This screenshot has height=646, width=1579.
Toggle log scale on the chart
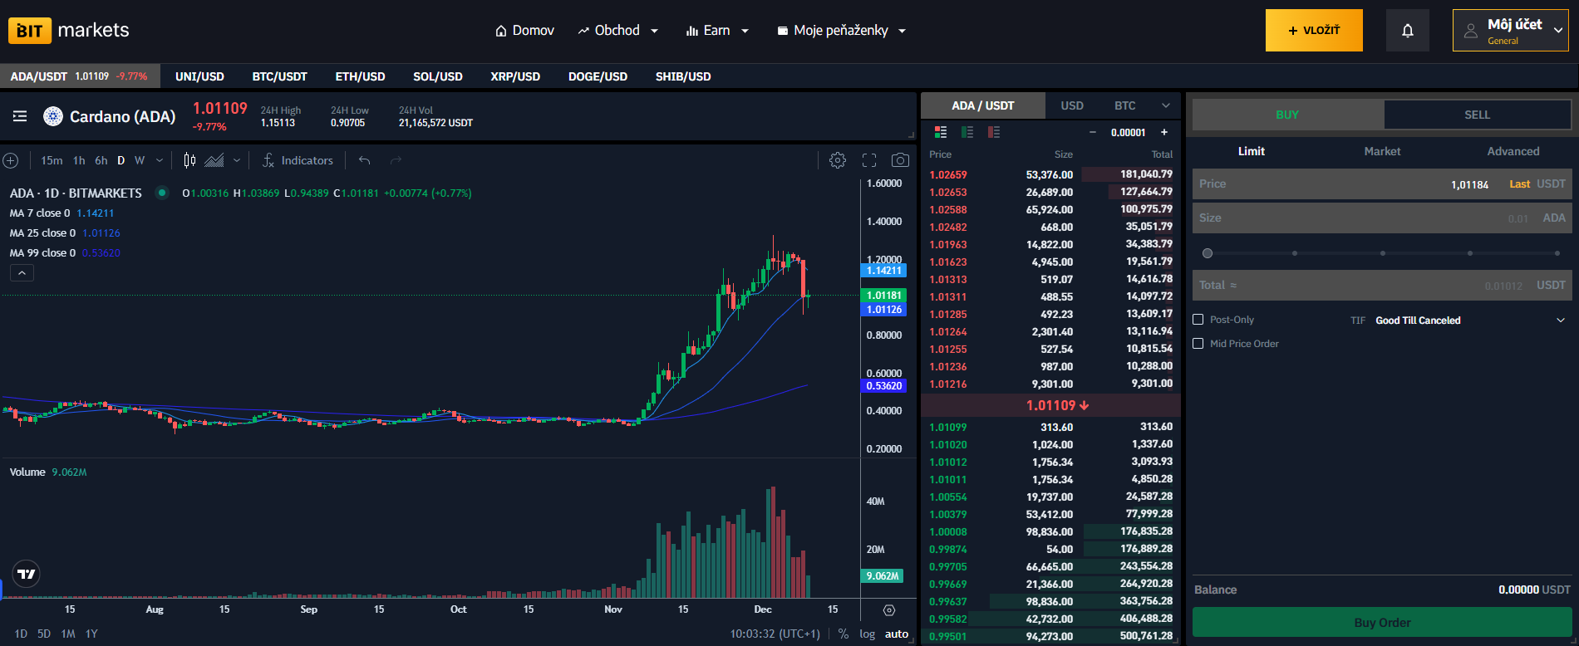tap(867, 634)
